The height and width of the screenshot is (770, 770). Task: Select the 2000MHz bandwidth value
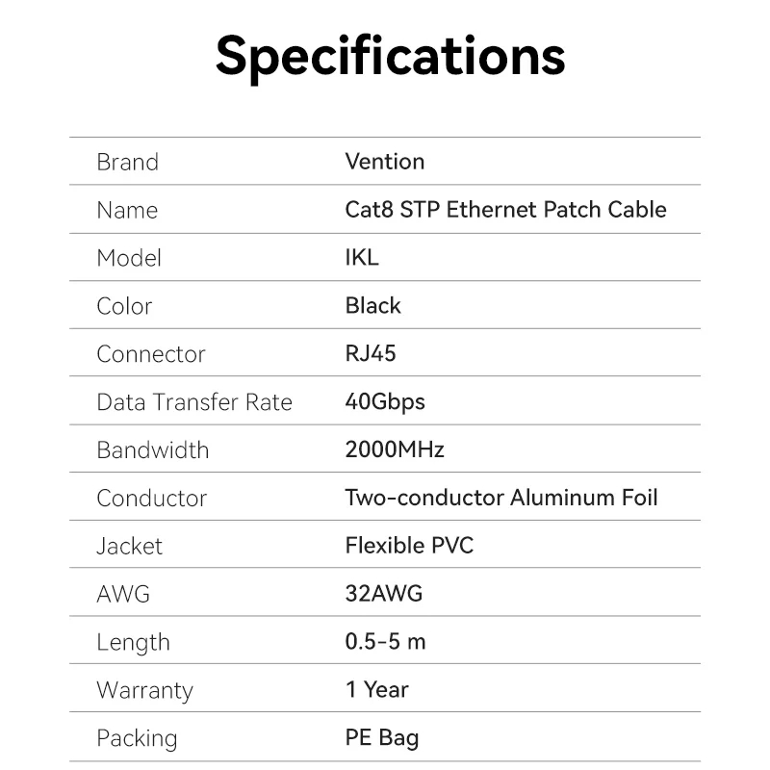coord(395,449)
